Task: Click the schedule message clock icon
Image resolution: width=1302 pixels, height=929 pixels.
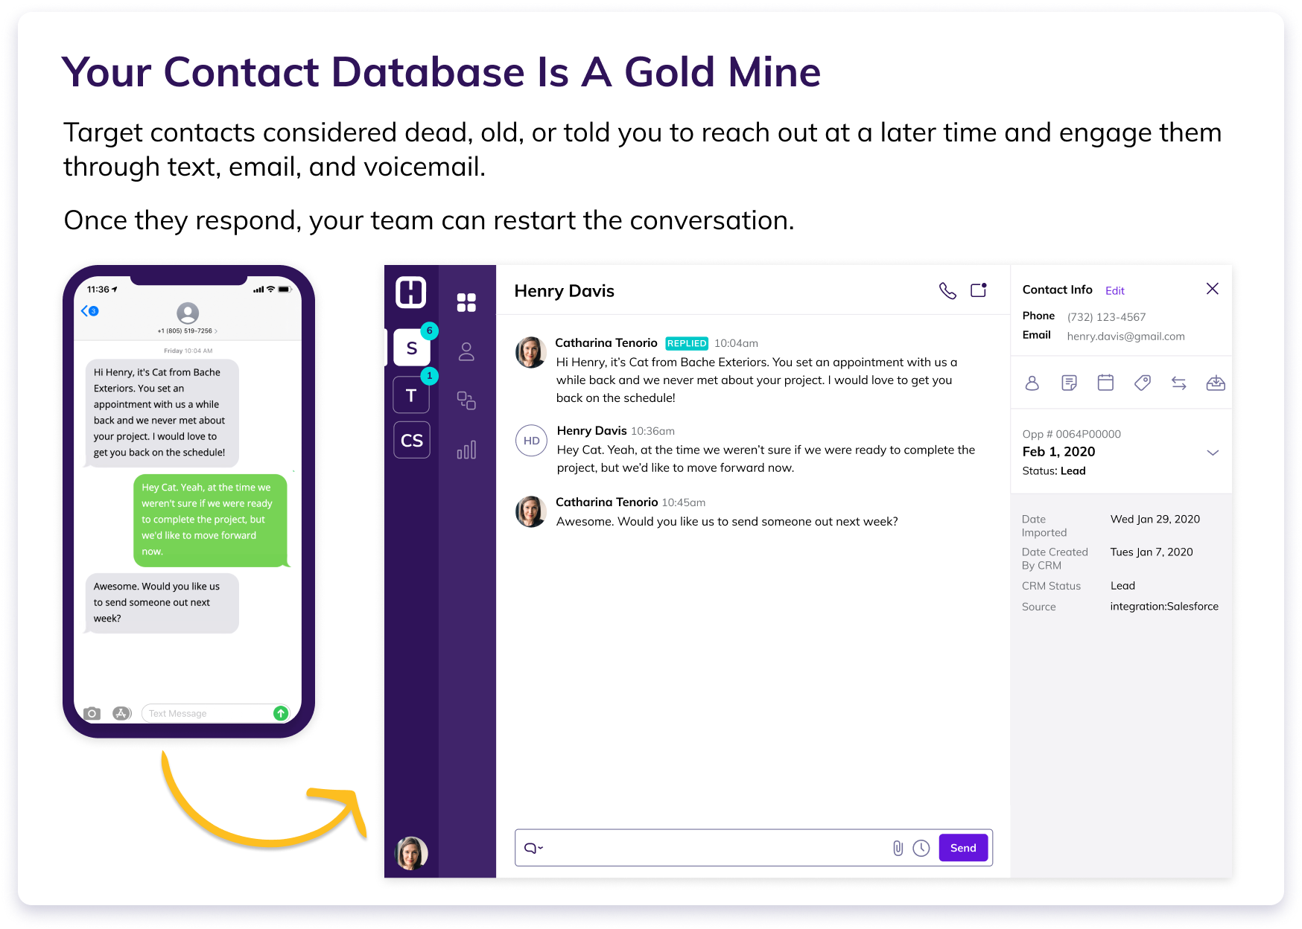Action: coord(921,848)
